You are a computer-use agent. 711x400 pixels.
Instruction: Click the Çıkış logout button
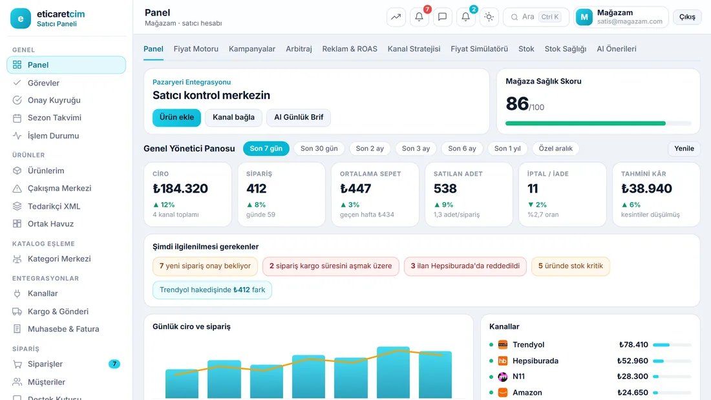pos(687,17)
